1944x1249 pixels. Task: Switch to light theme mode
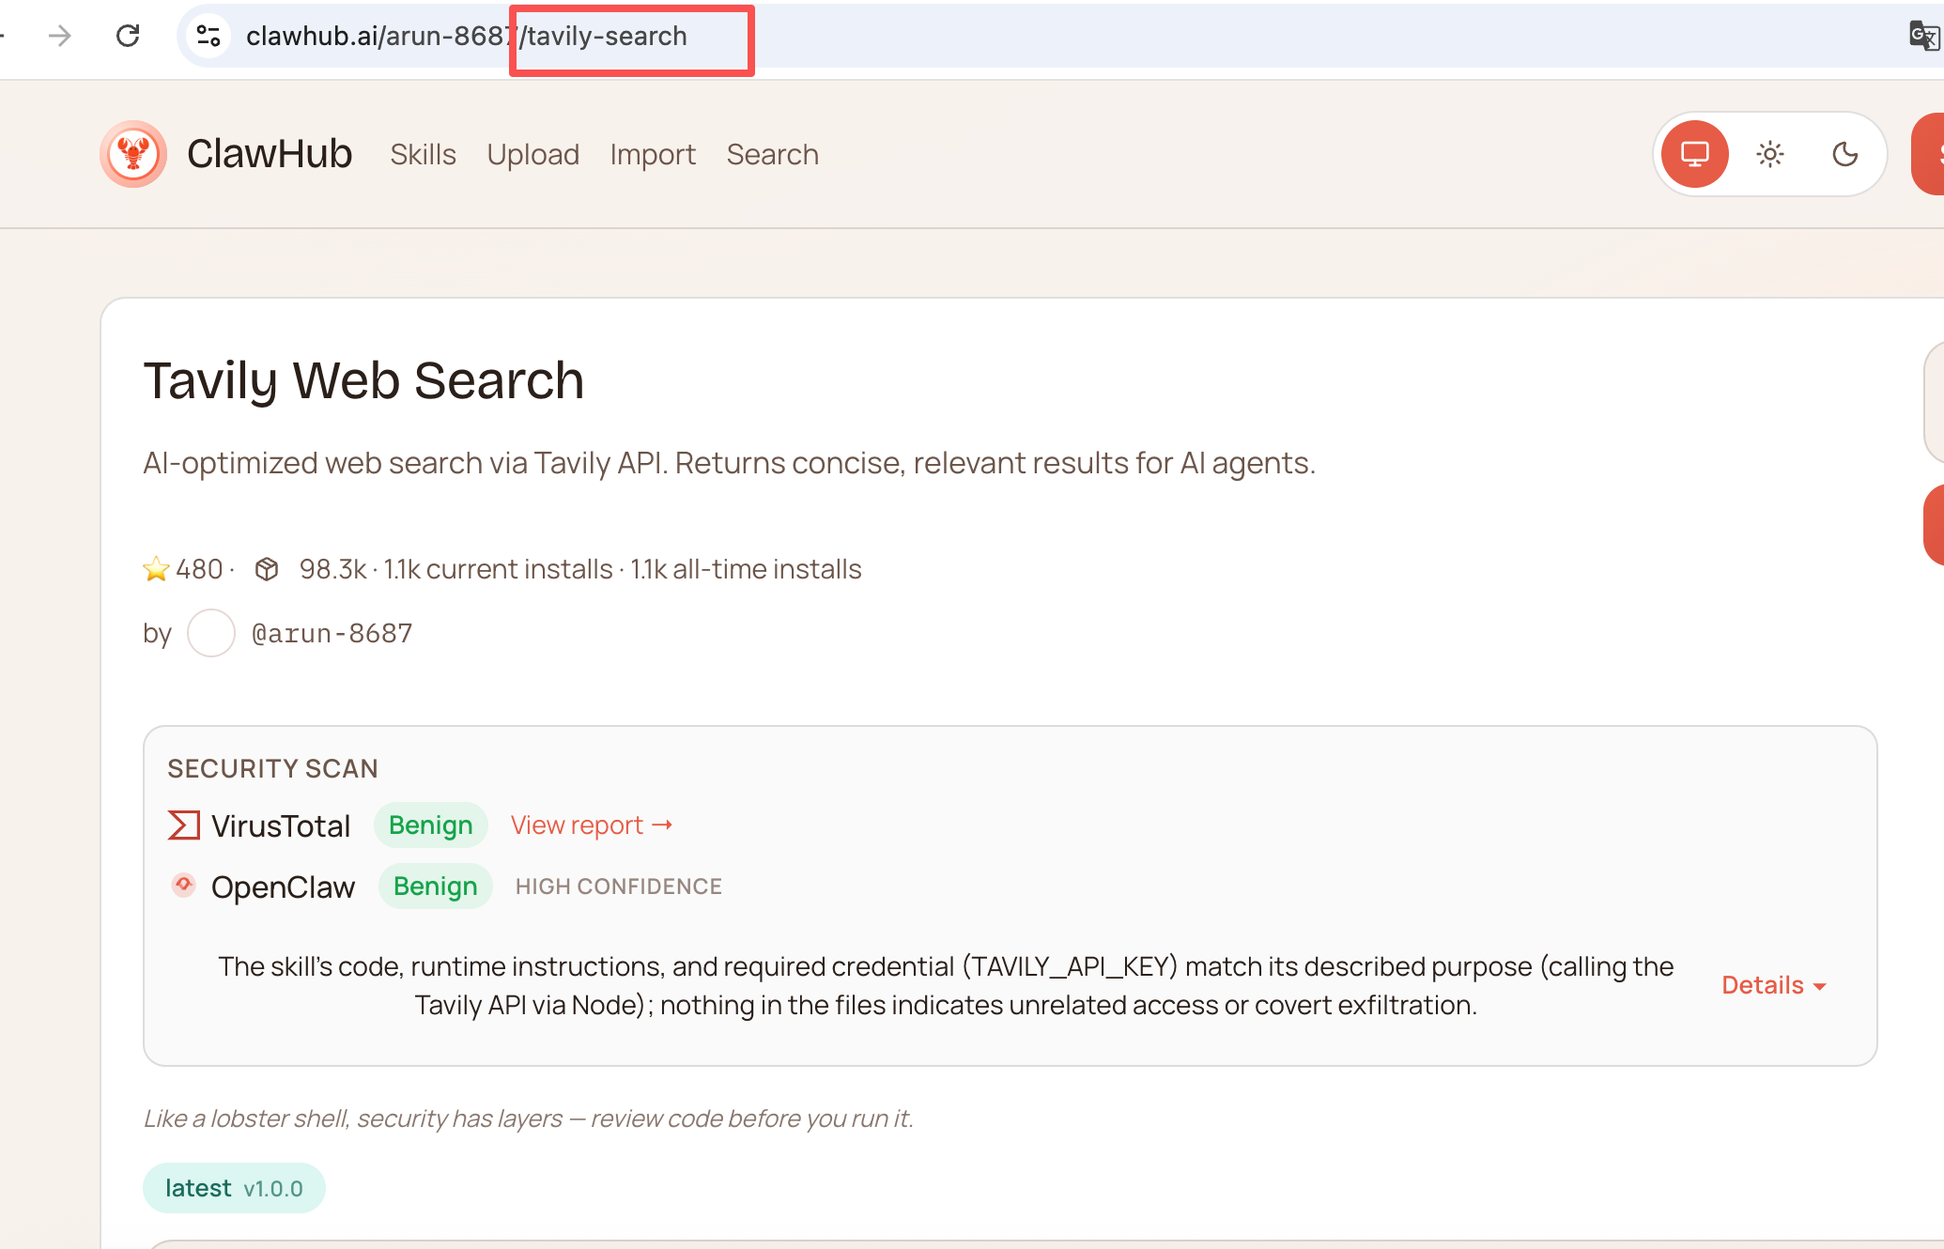[1769, 154]
